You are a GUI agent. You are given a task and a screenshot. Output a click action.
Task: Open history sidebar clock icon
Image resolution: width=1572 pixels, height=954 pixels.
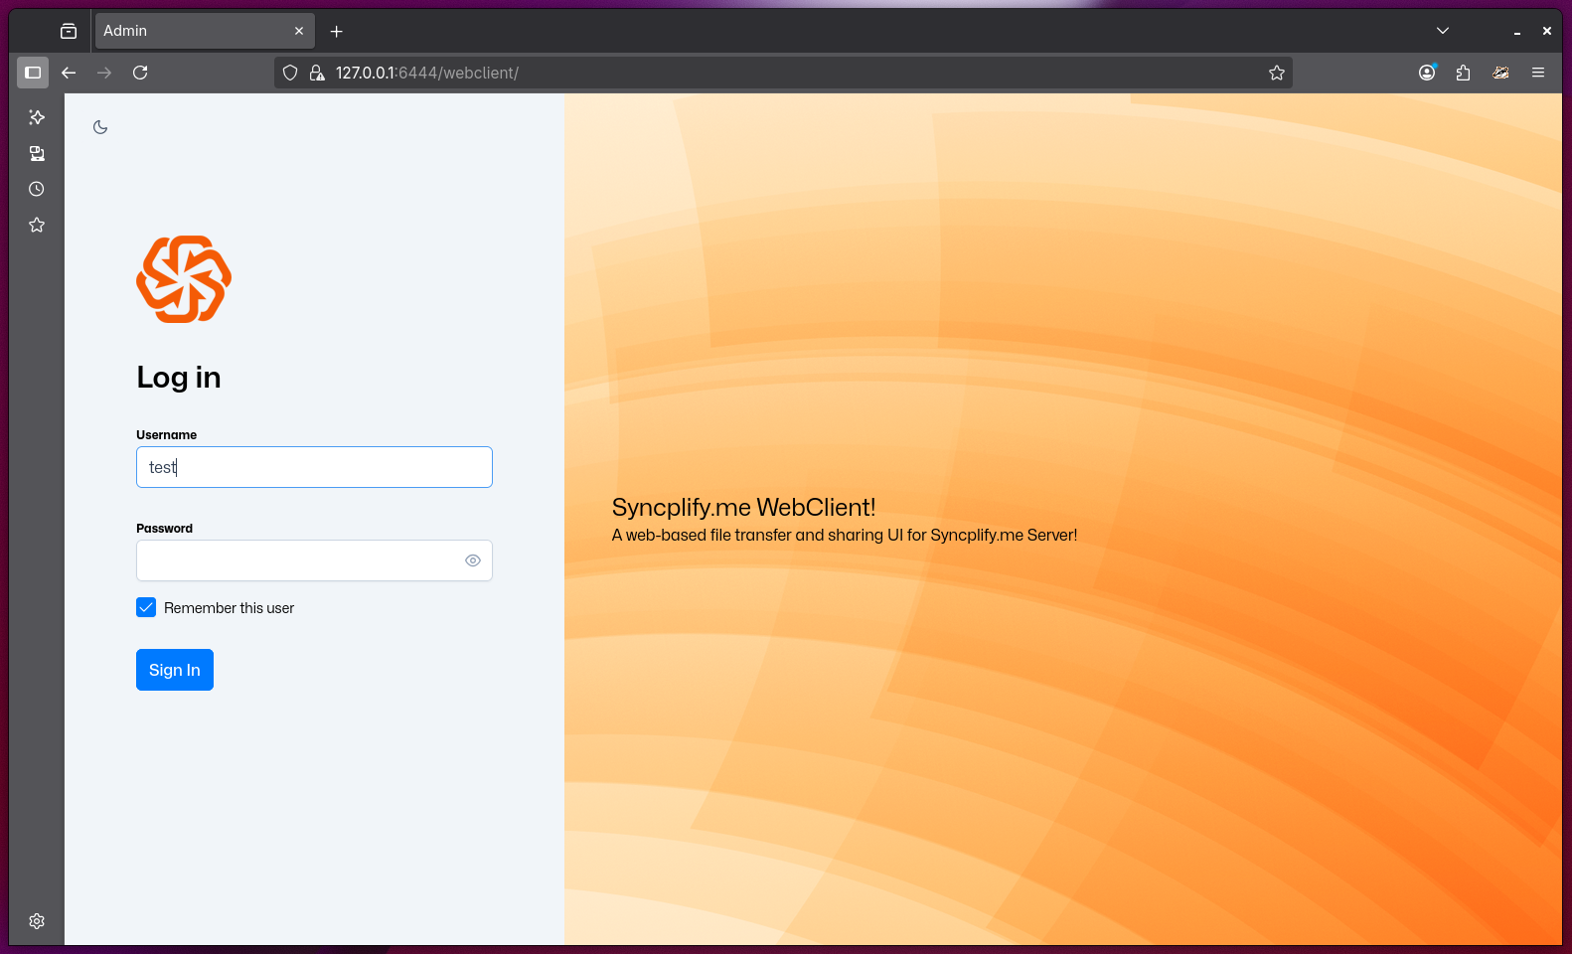tap(37, 189)
